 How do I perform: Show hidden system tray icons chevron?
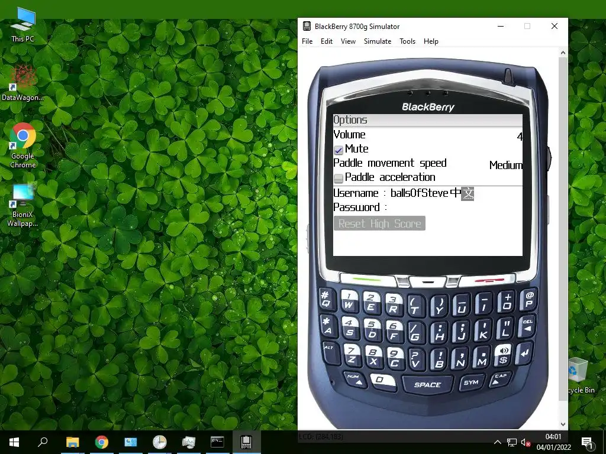coord(497,442)
